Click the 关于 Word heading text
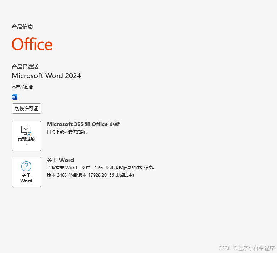 point(60,160)
